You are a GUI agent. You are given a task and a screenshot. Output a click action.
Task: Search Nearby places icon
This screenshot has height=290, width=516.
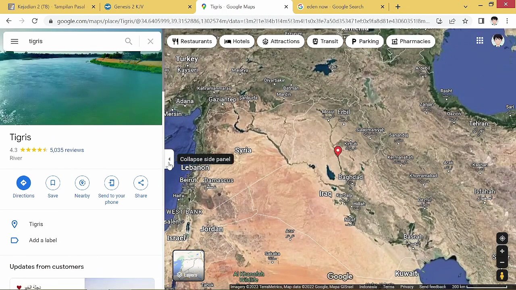click(82, 183)
